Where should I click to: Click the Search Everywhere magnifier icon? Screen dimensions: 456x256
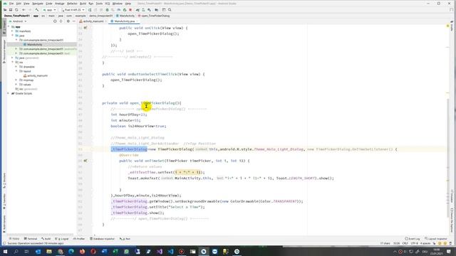coord(170,10)
